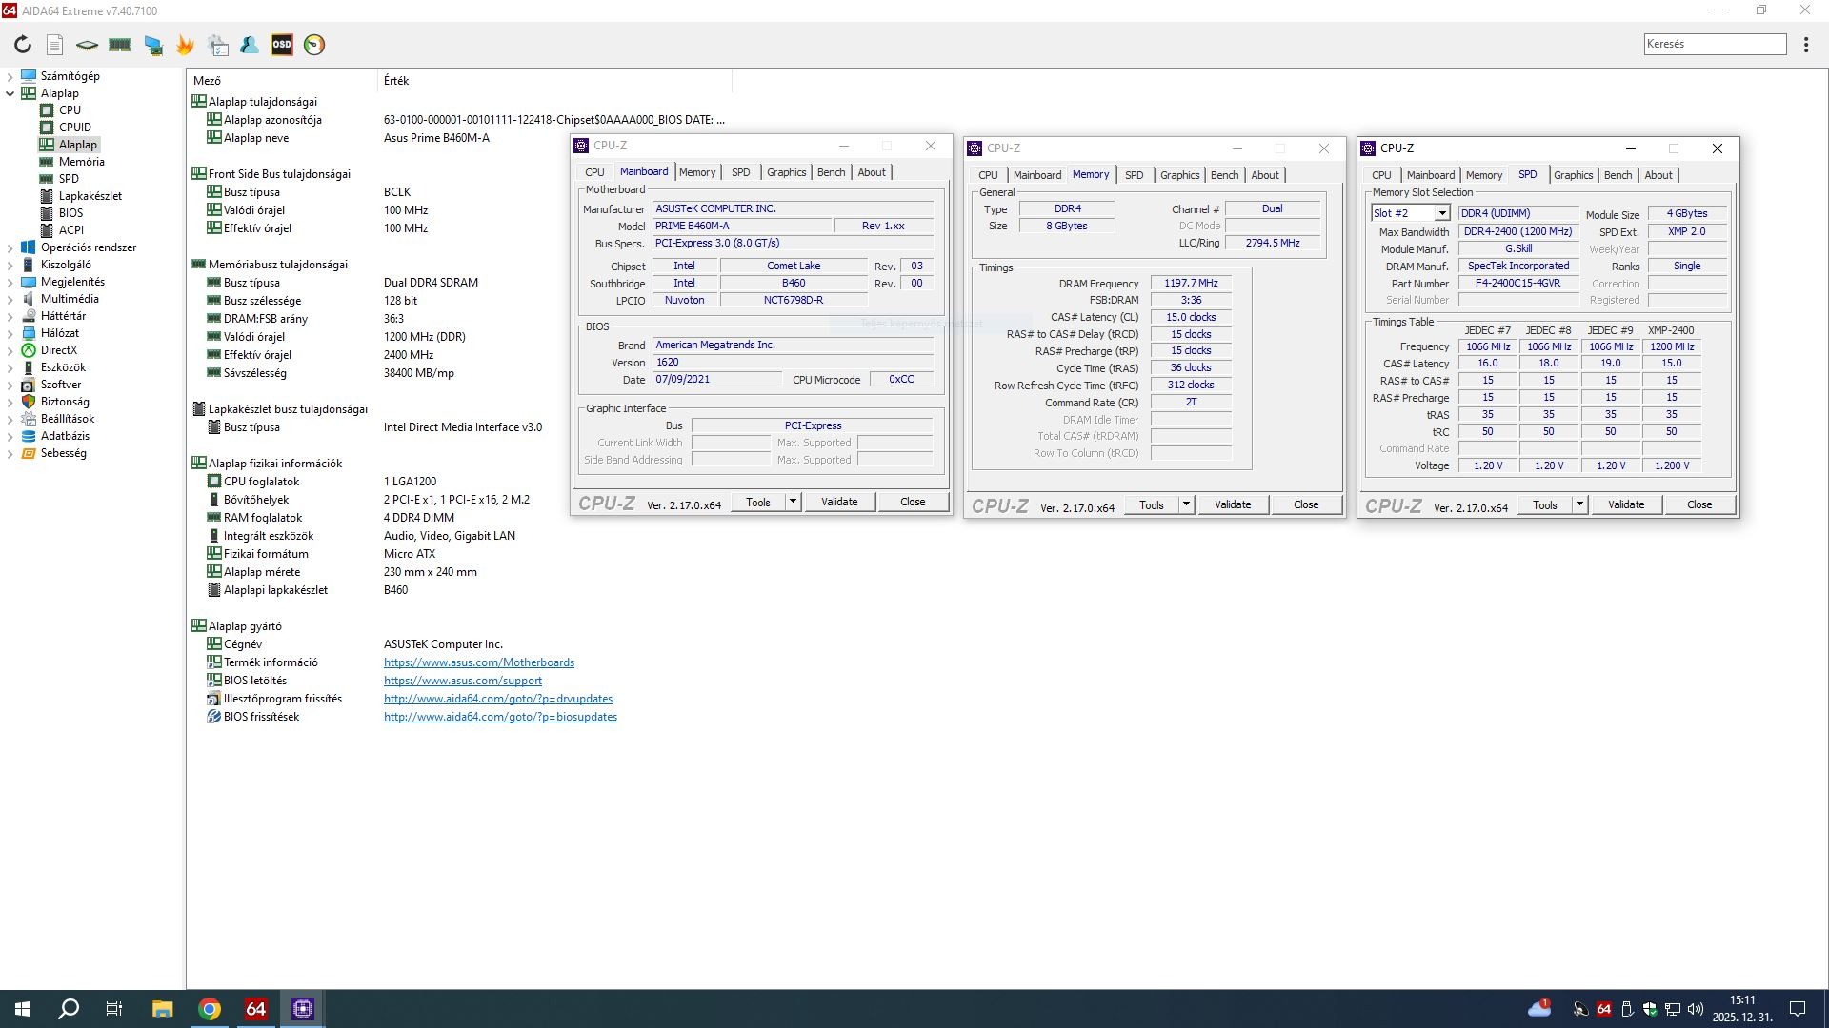Open the Memory Slot #2 dropdown

[1442, 213]
